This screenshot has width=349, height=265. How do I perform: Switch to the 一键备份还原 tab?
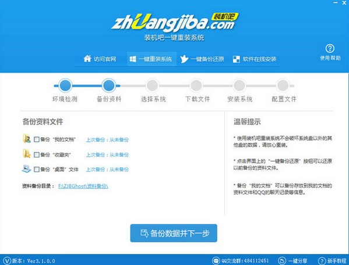202,59
